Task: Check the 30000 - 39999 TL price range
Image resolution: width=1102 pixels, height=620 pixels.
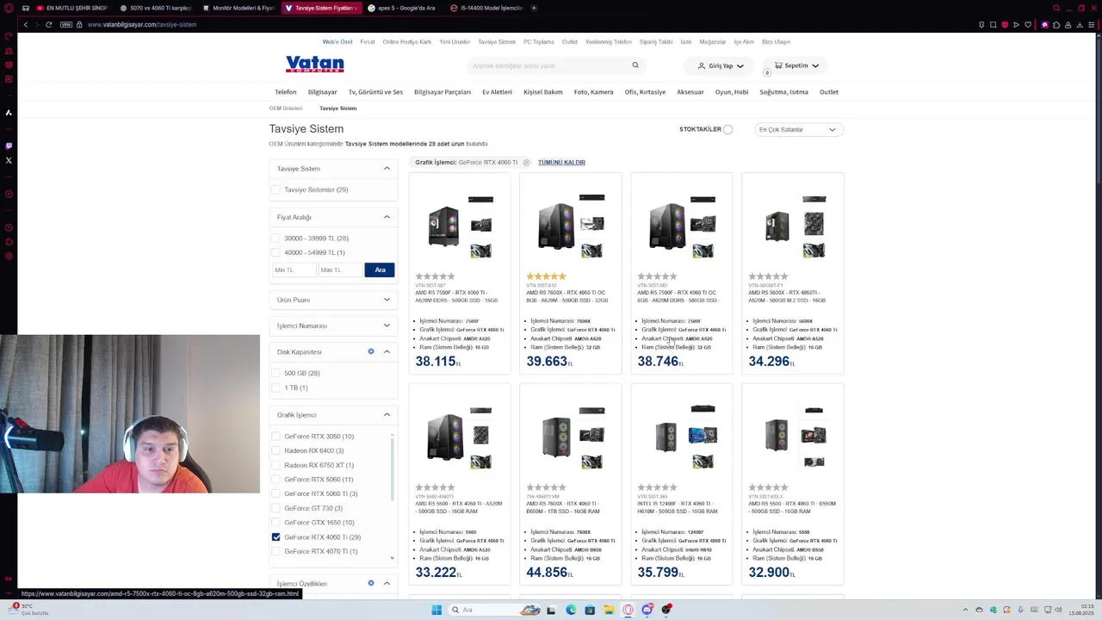Action: click(275, 238)
